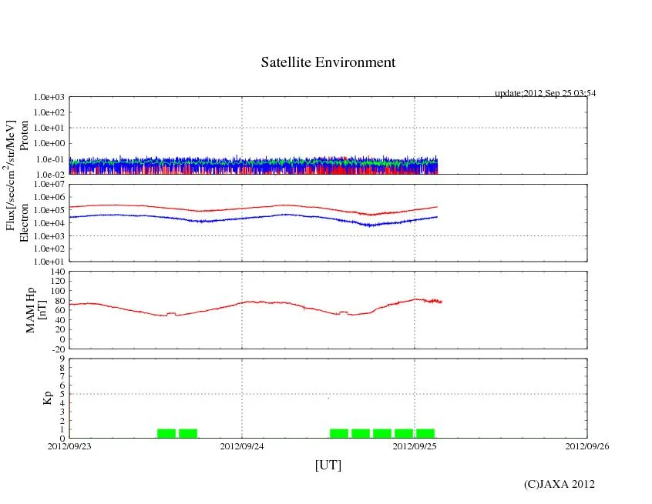This screenshot has width=652, height=504.
Task: Click the MAM Hp [nT] axis label
Action: (37, 313)
